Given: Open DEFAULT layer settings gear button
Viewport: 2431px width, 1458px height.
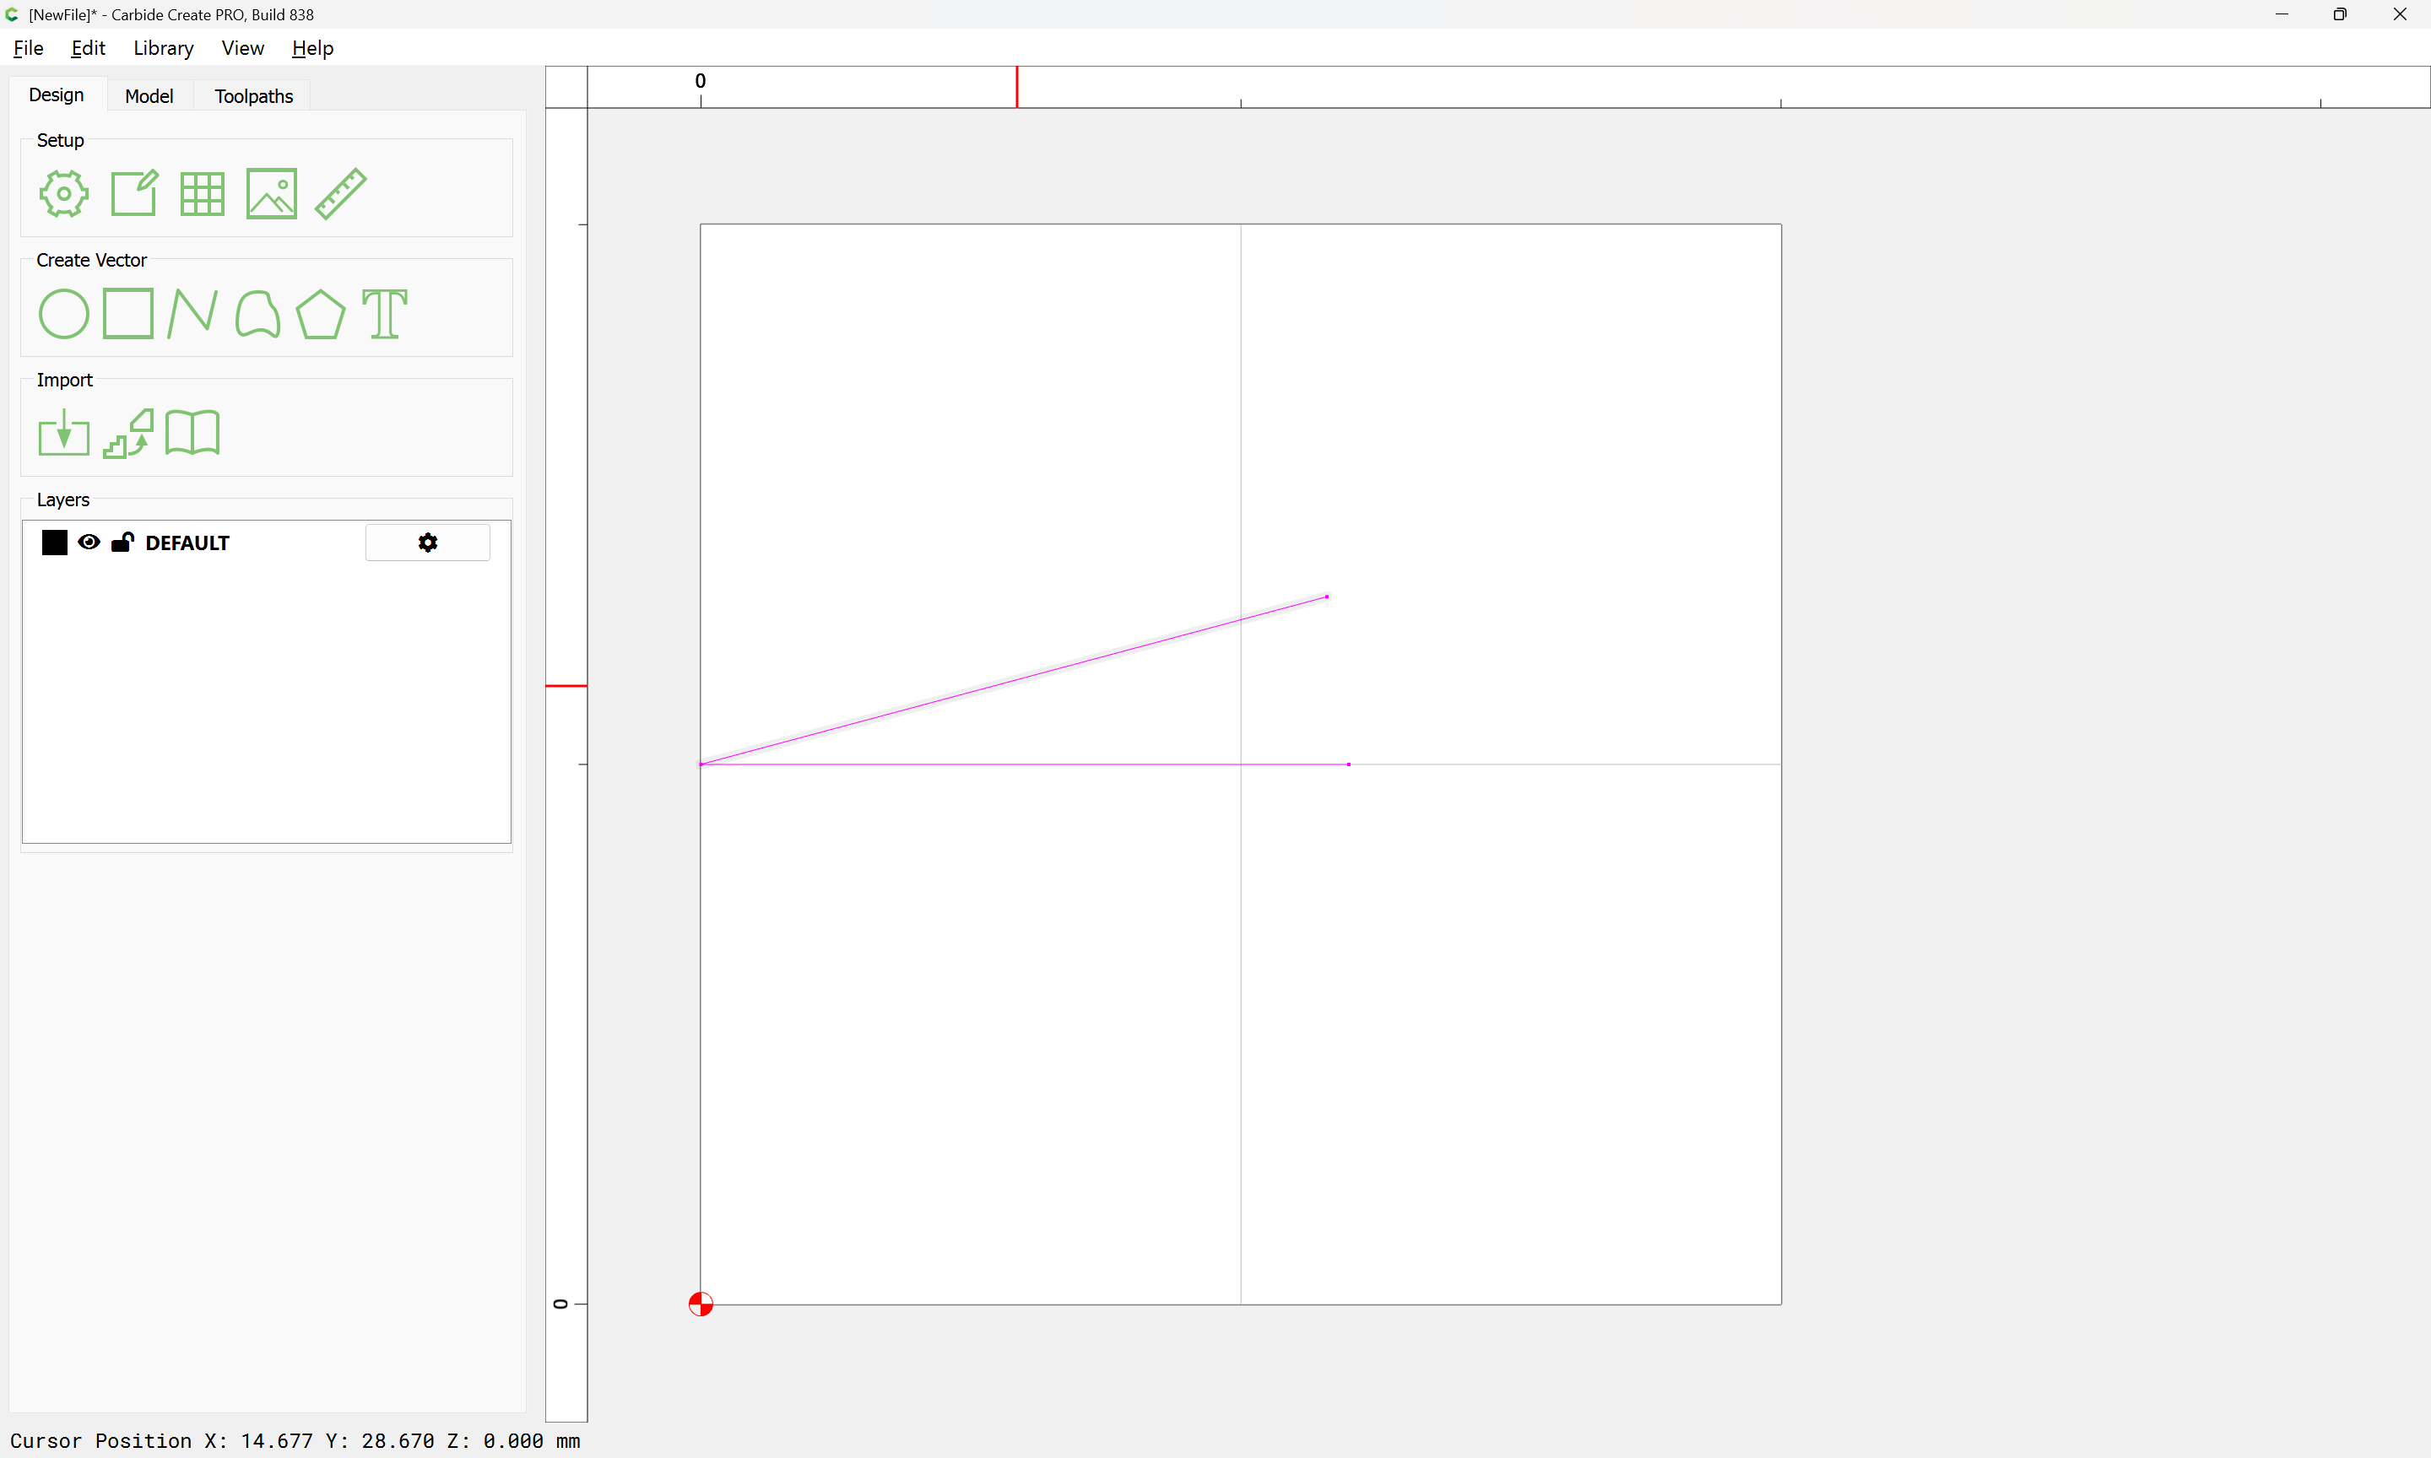Looking at the screenshot, I should pos(427,543).
